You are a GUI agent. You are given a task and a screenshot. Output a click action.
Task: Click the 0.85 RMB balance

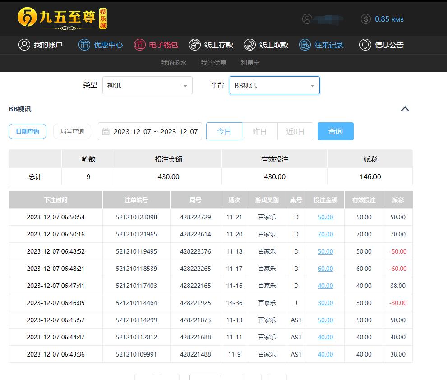coord(389,19)
